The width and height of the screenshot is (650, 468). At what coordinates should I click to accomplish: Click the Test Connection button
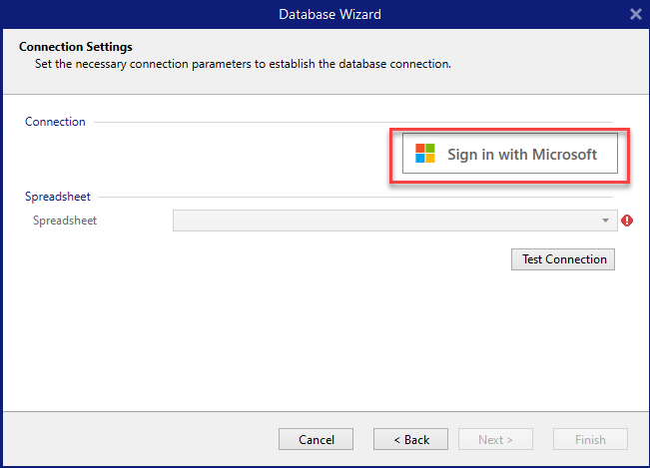[x=564, y=259]
